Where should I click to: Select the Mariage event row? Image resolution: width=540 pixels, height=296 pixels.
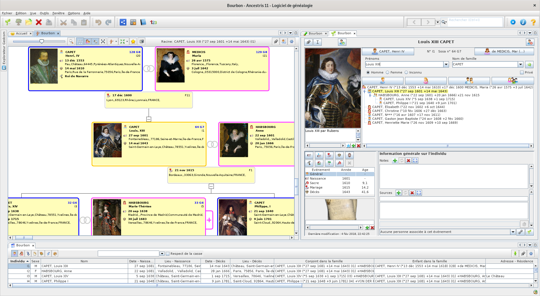316,187
